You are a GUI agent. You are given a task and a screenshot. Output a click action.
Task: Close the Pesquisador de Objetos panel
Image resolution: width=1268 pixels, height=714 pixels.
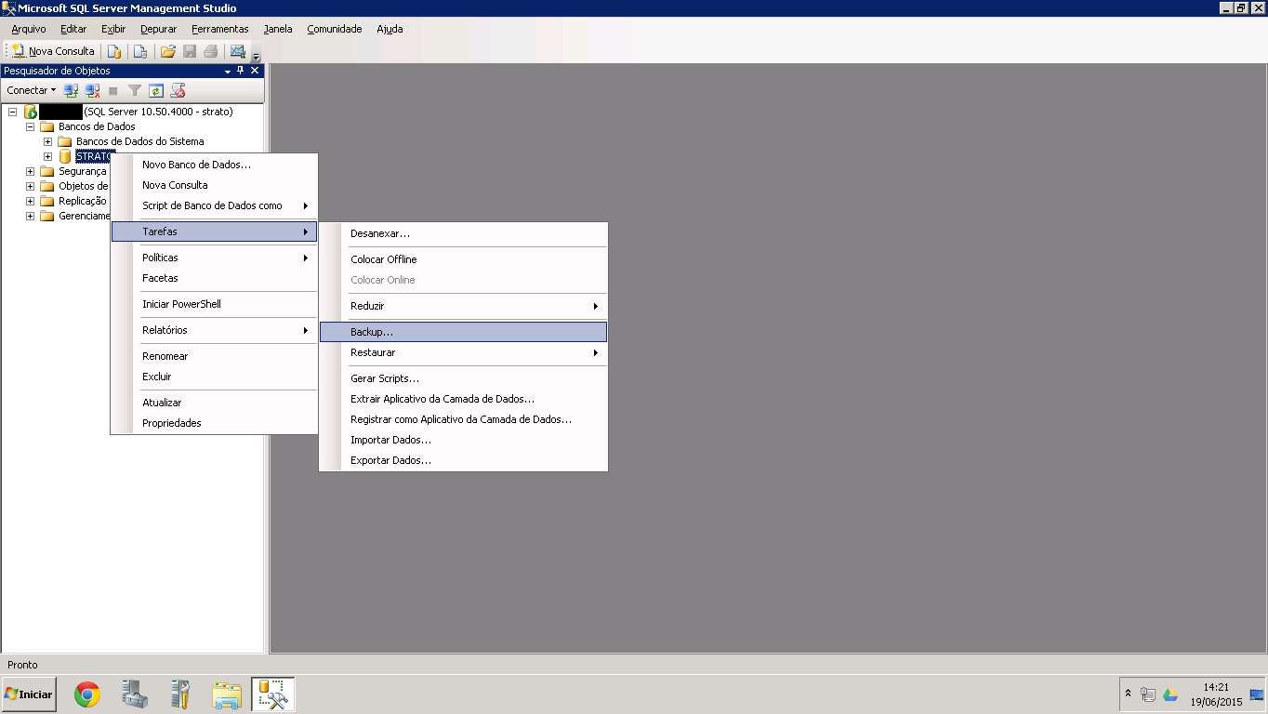[255, 71]
